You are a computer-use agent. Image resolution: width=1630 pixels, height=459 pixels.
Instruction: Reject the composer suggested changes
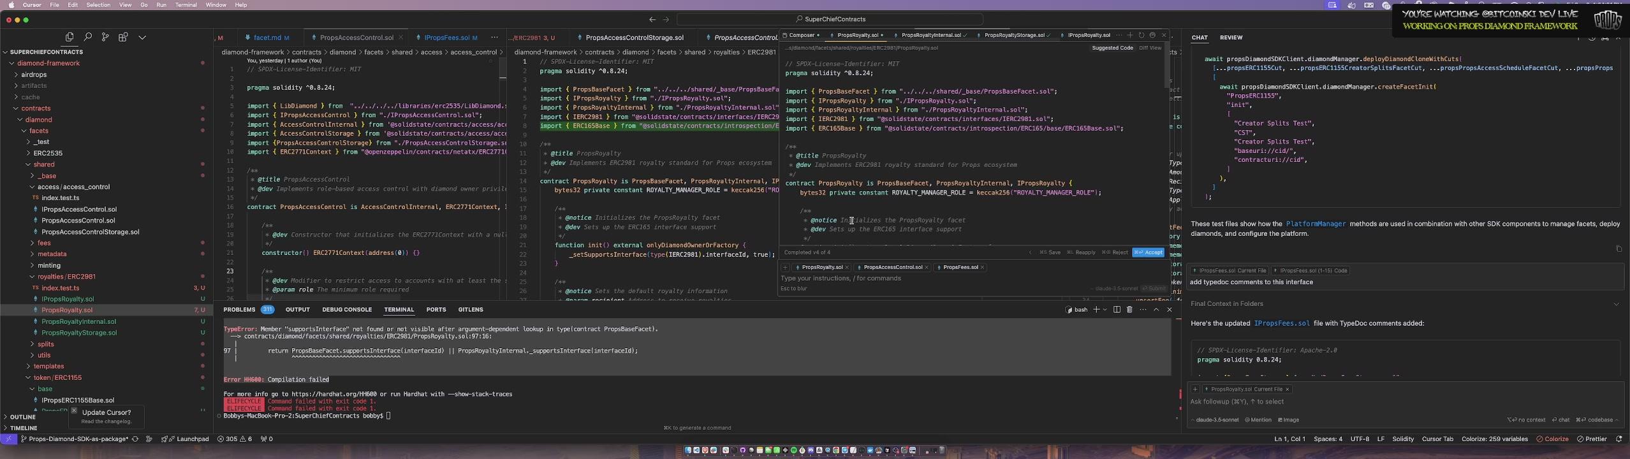pyautogui.click(x=1115, y=252)
